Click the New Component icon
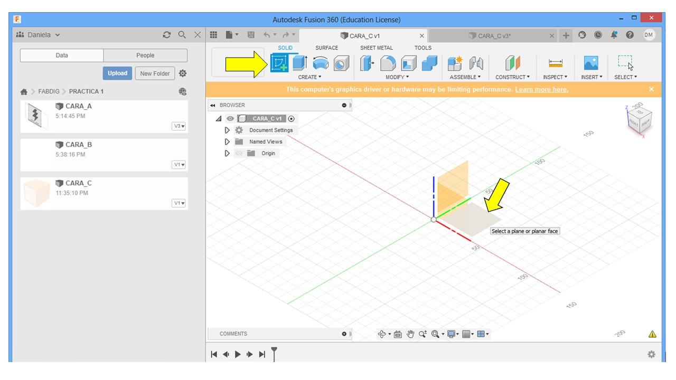The image size is (676, 380). [454, 63]
